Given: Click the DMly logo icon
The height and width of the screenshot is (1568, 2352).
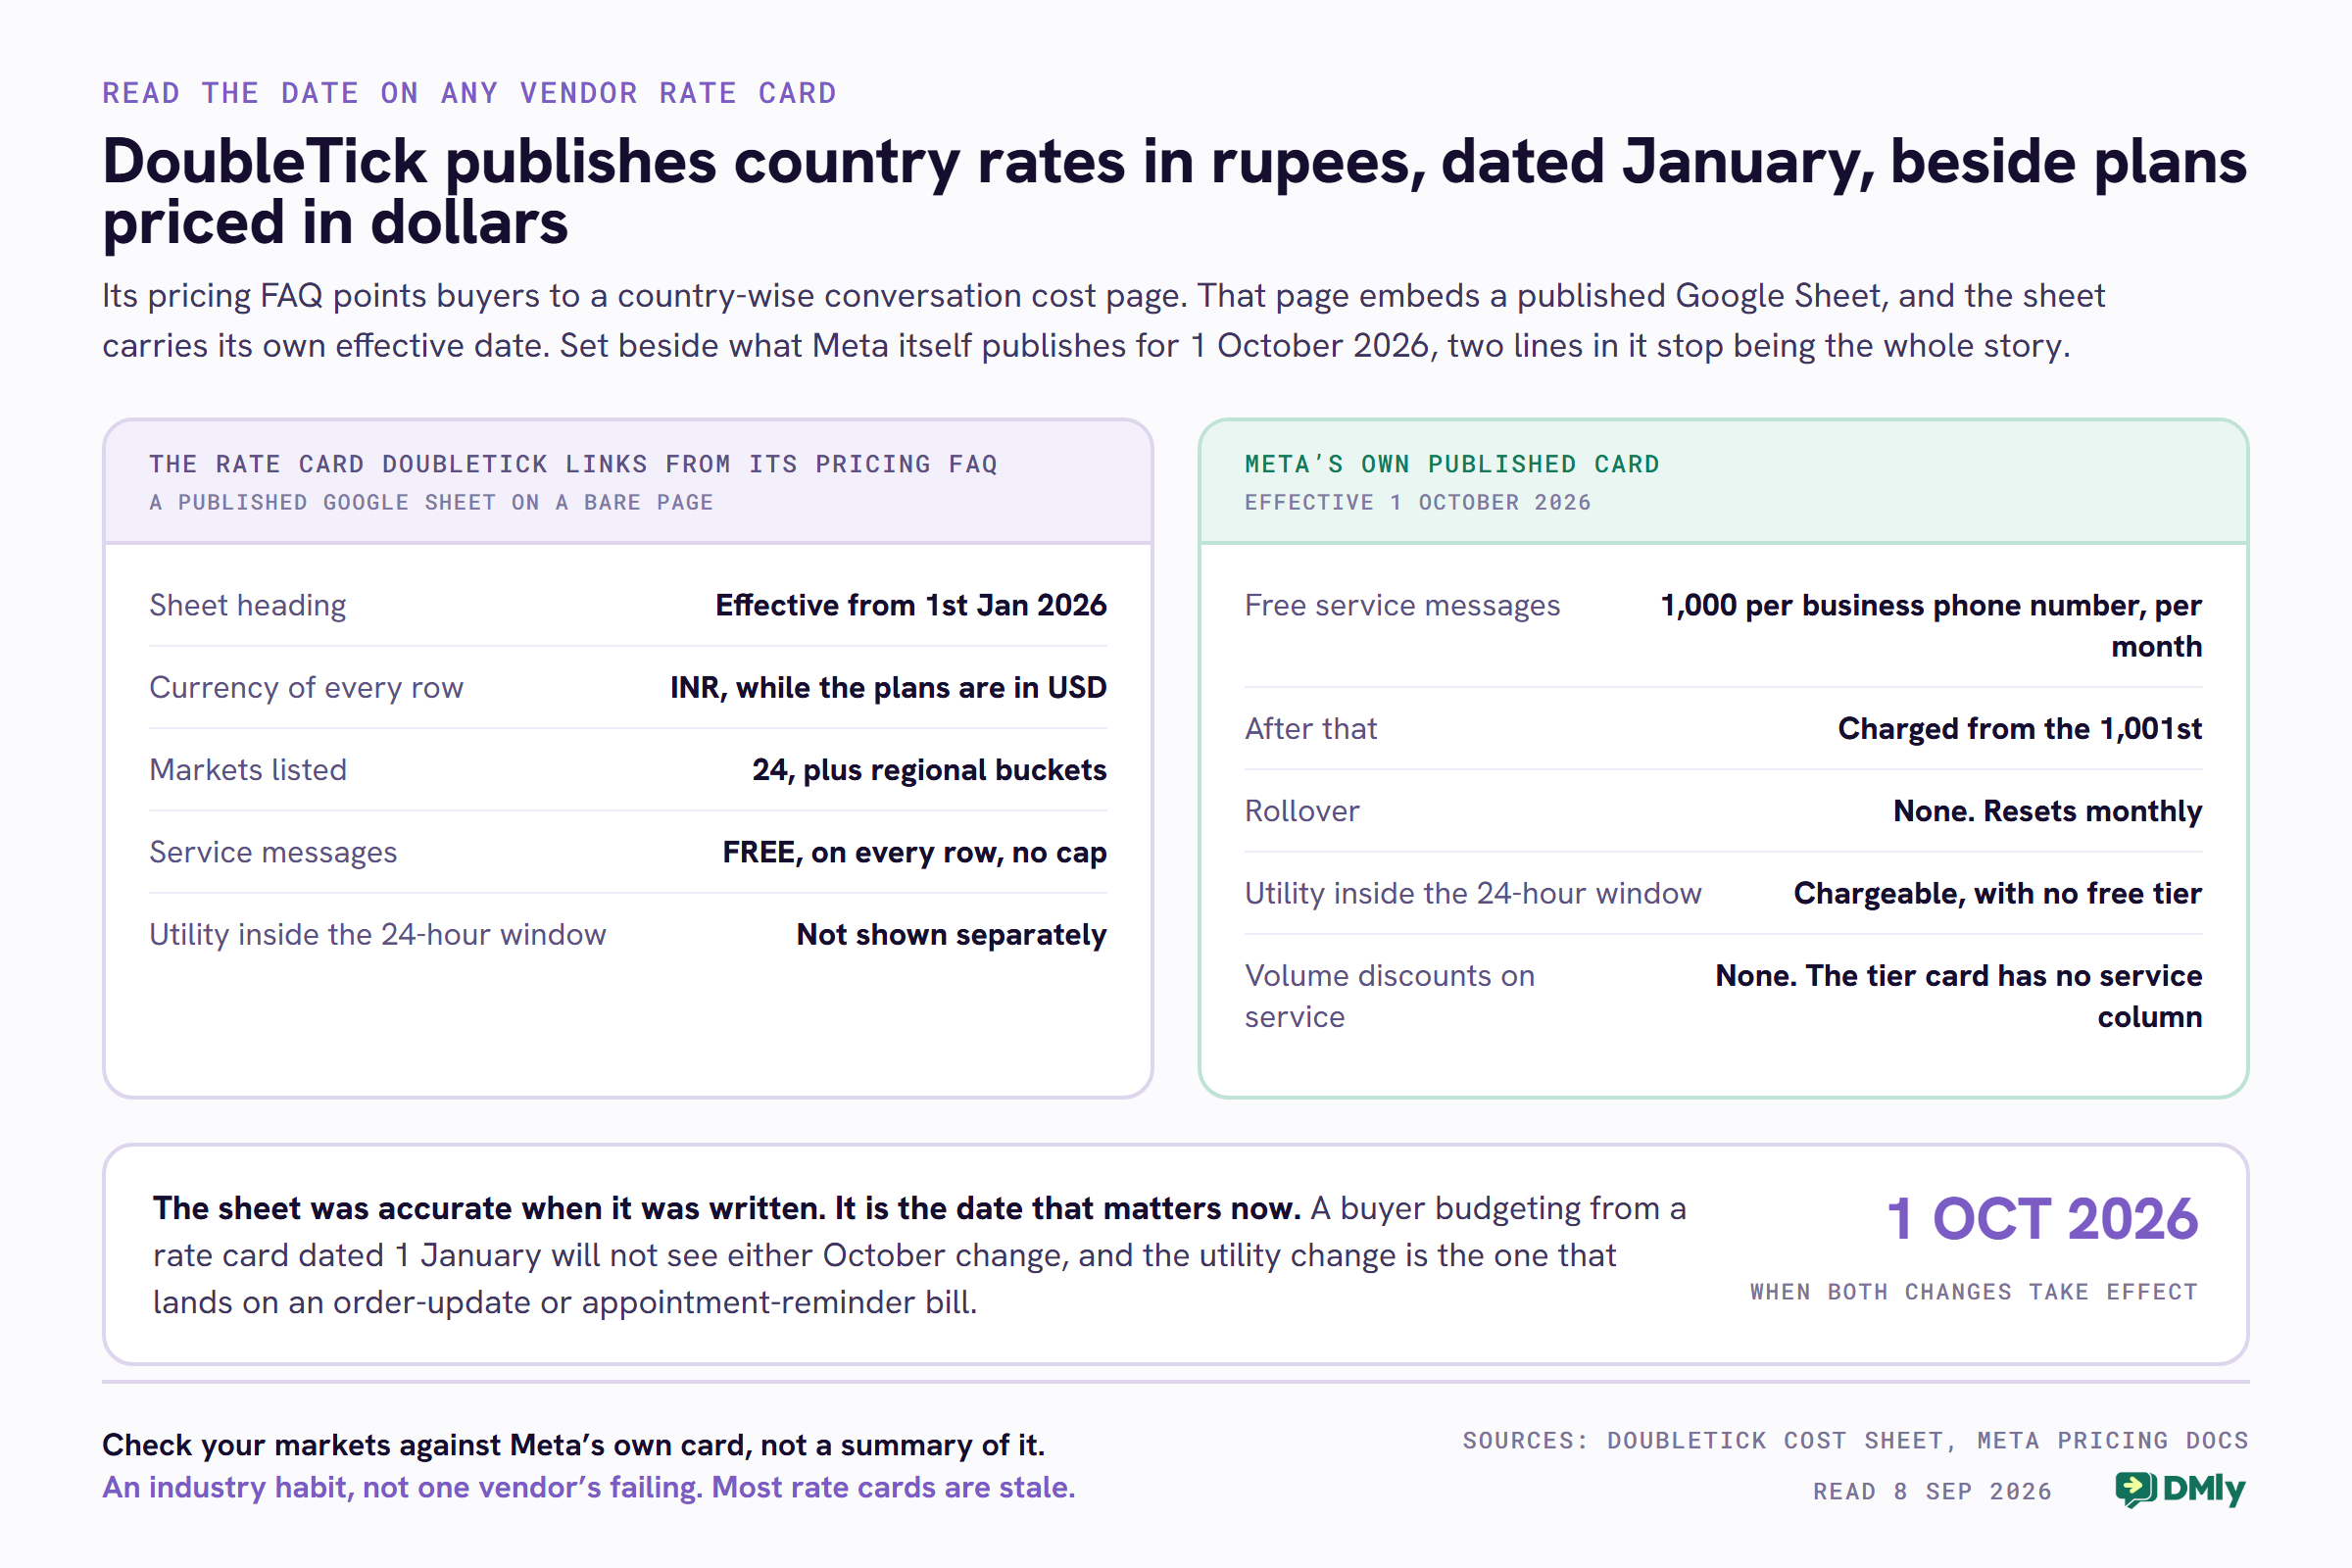Looking at the screenshot, I should [x=2136, y=1490].
